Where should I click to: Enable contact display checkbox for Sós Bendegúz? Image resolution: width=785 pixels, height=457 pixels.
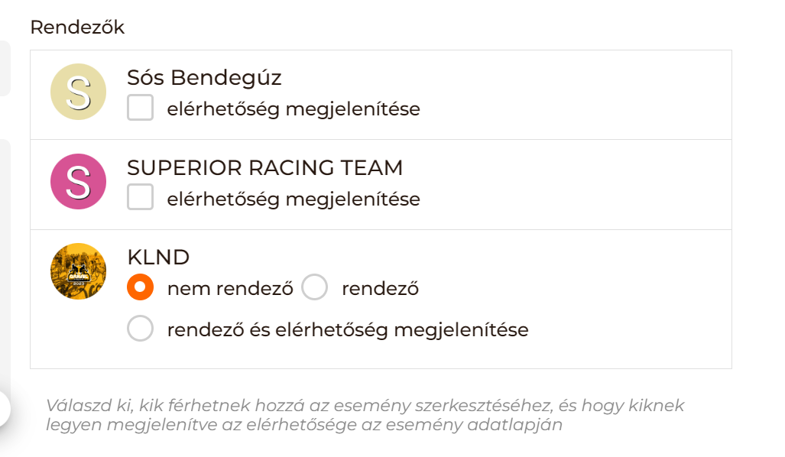(141, 109)
